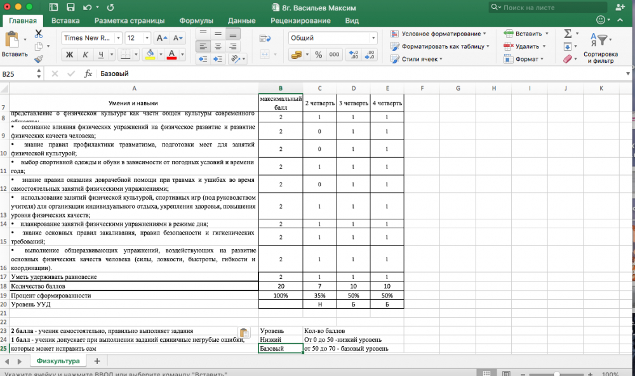Expand the formula bar chevron

[628, 74]
